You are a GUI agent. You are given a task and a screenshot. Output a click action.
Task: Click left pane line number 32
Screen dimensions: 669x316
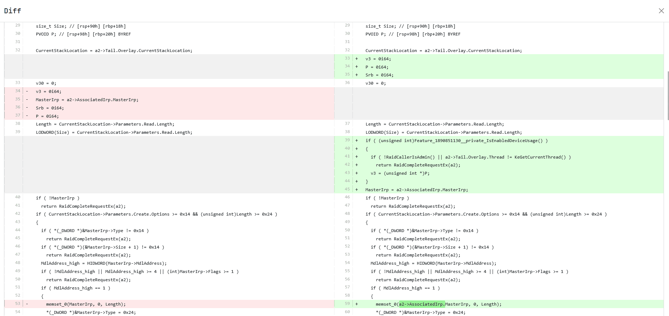18,50
